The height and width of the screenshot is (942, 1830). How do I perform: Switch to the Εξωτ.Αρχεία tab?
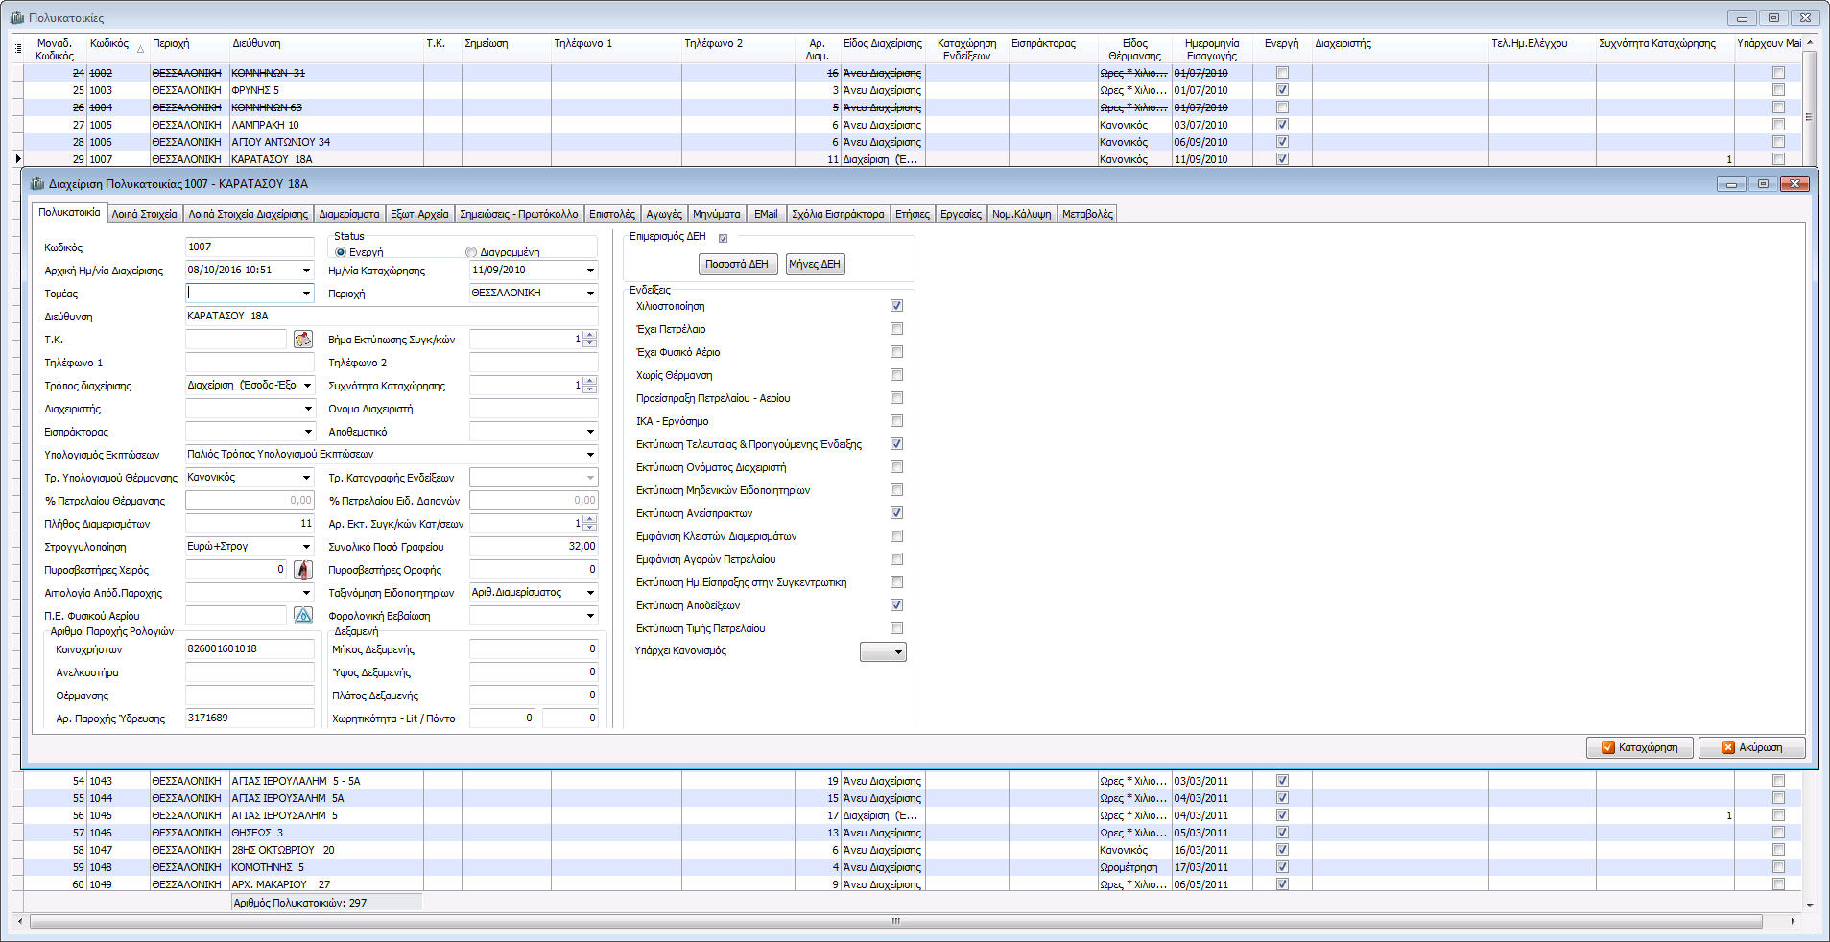(x=419, y=214)
